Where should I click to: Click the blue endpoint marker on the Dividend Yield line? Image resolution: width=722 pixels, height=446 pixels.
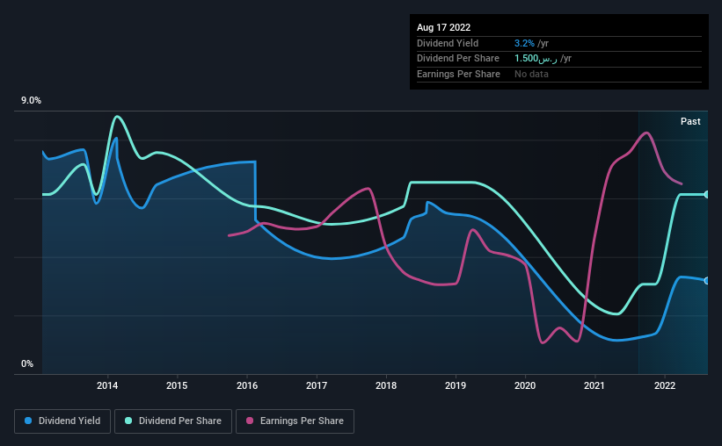click(x=706, y=280)
